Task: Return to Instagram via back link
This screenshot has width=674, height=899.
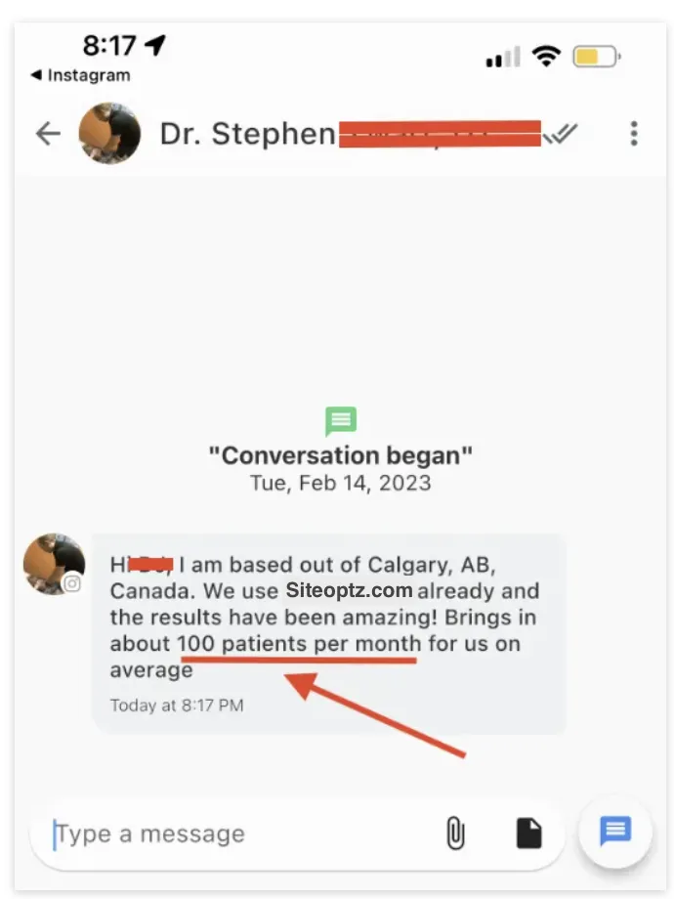Action: (80, 75)
